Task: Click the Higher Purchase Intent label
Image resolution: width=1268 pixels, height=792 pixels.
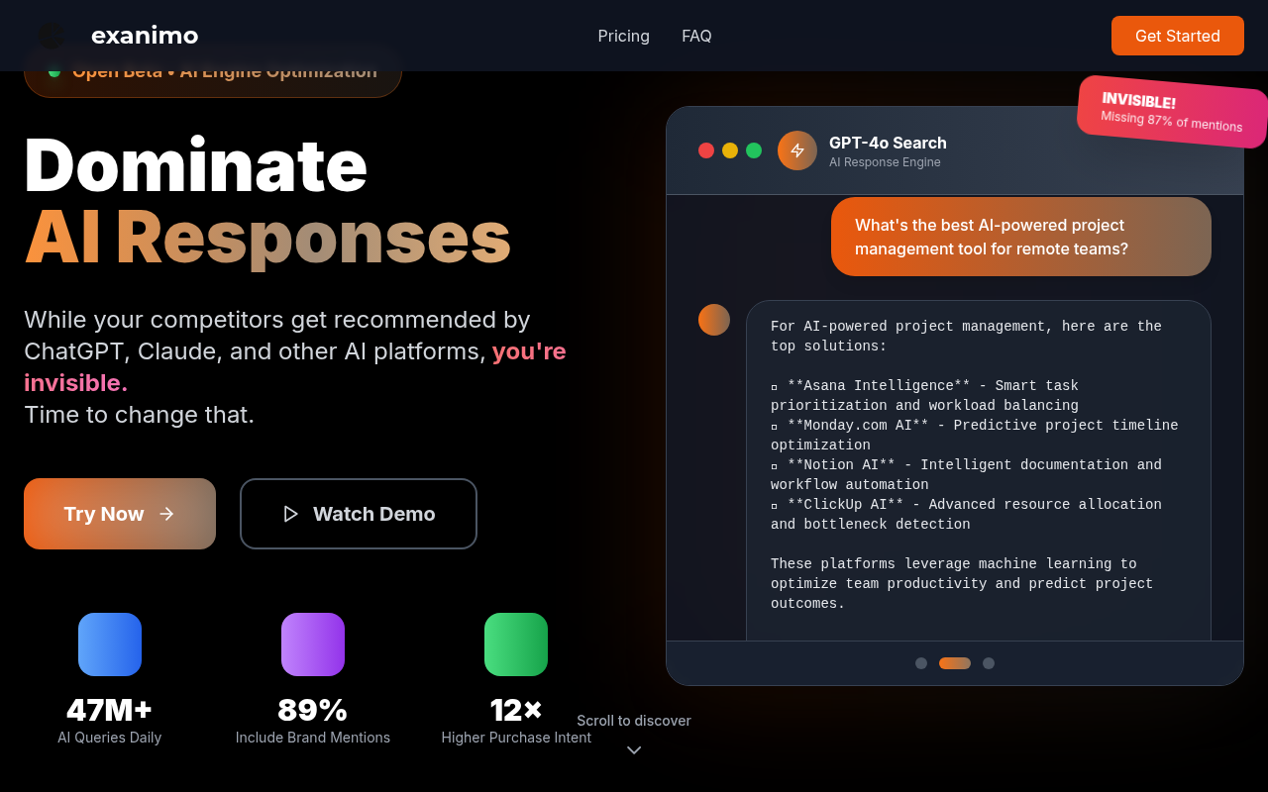Action: pyautogui.click(x=516, y=738)
